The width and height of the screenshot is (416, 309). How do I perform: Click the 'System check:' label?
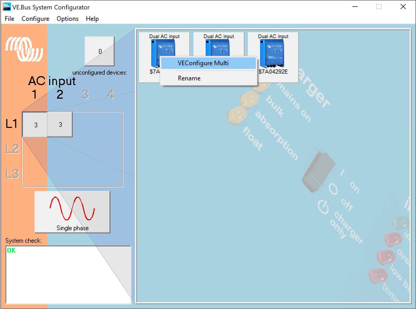click(24, 241)
